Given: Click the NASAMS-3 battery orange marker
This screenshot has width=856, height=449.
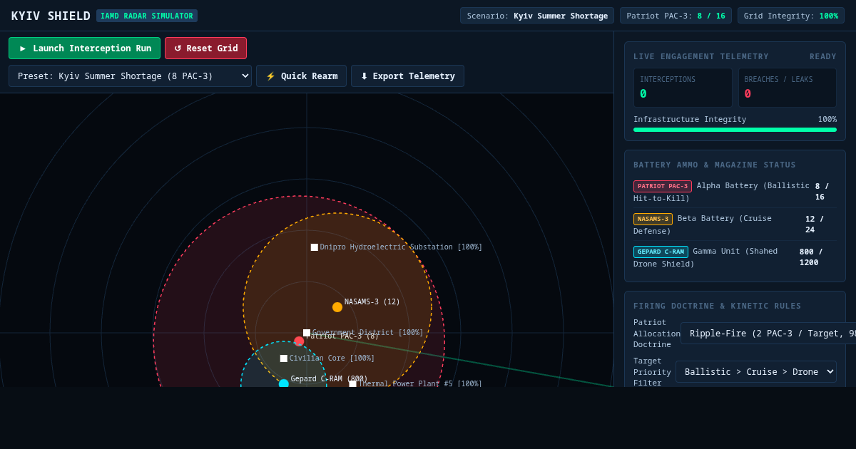Looking at the screenshot, I should click(x=337, y=307).
